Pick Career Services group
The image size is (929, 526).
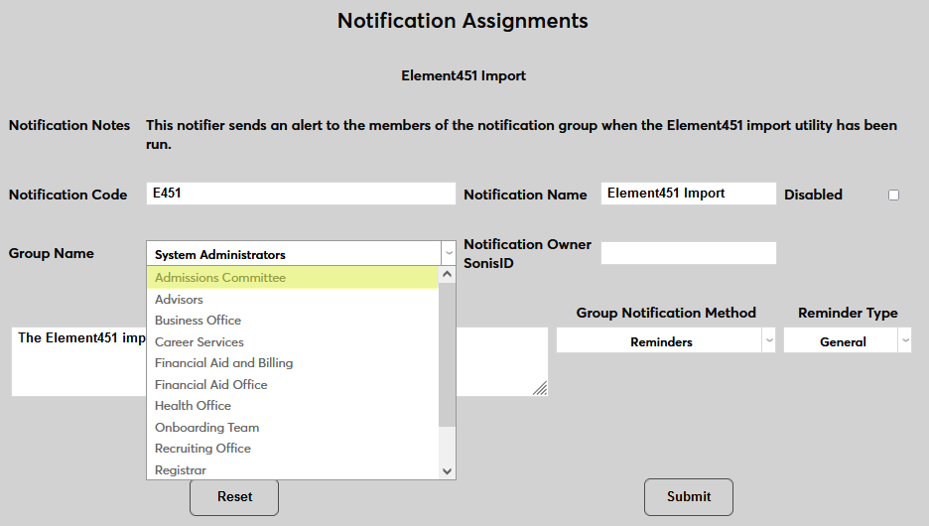[292, 341]
